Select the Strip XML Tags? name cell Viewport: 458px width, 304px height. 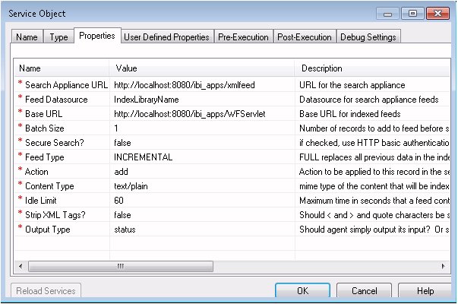pos(62,215)
